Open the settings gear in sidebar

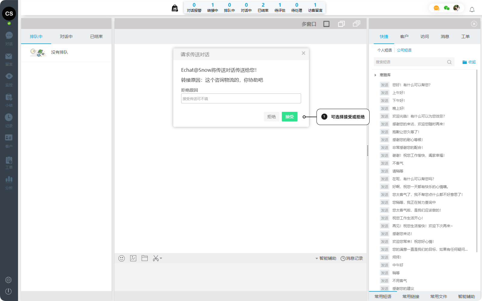point(8,280)
